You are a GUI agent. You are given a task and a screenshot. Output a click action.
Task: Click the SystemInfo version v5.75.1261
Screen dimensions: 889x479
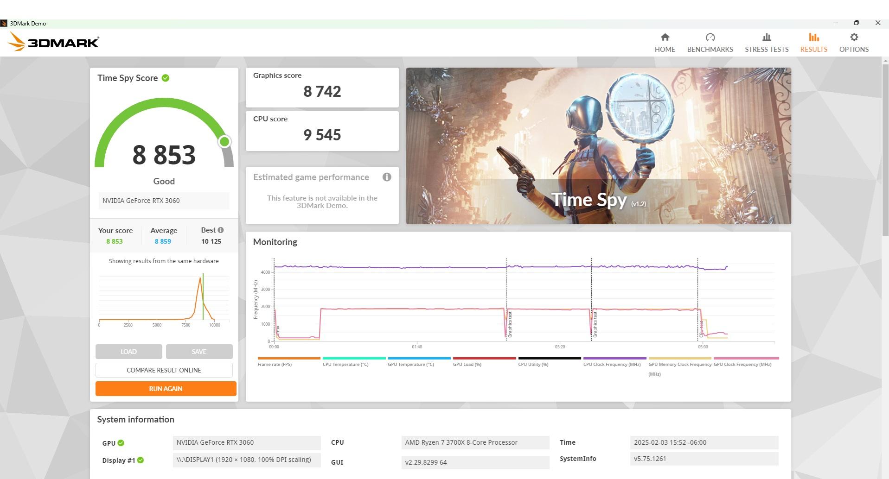click(704, 459)
